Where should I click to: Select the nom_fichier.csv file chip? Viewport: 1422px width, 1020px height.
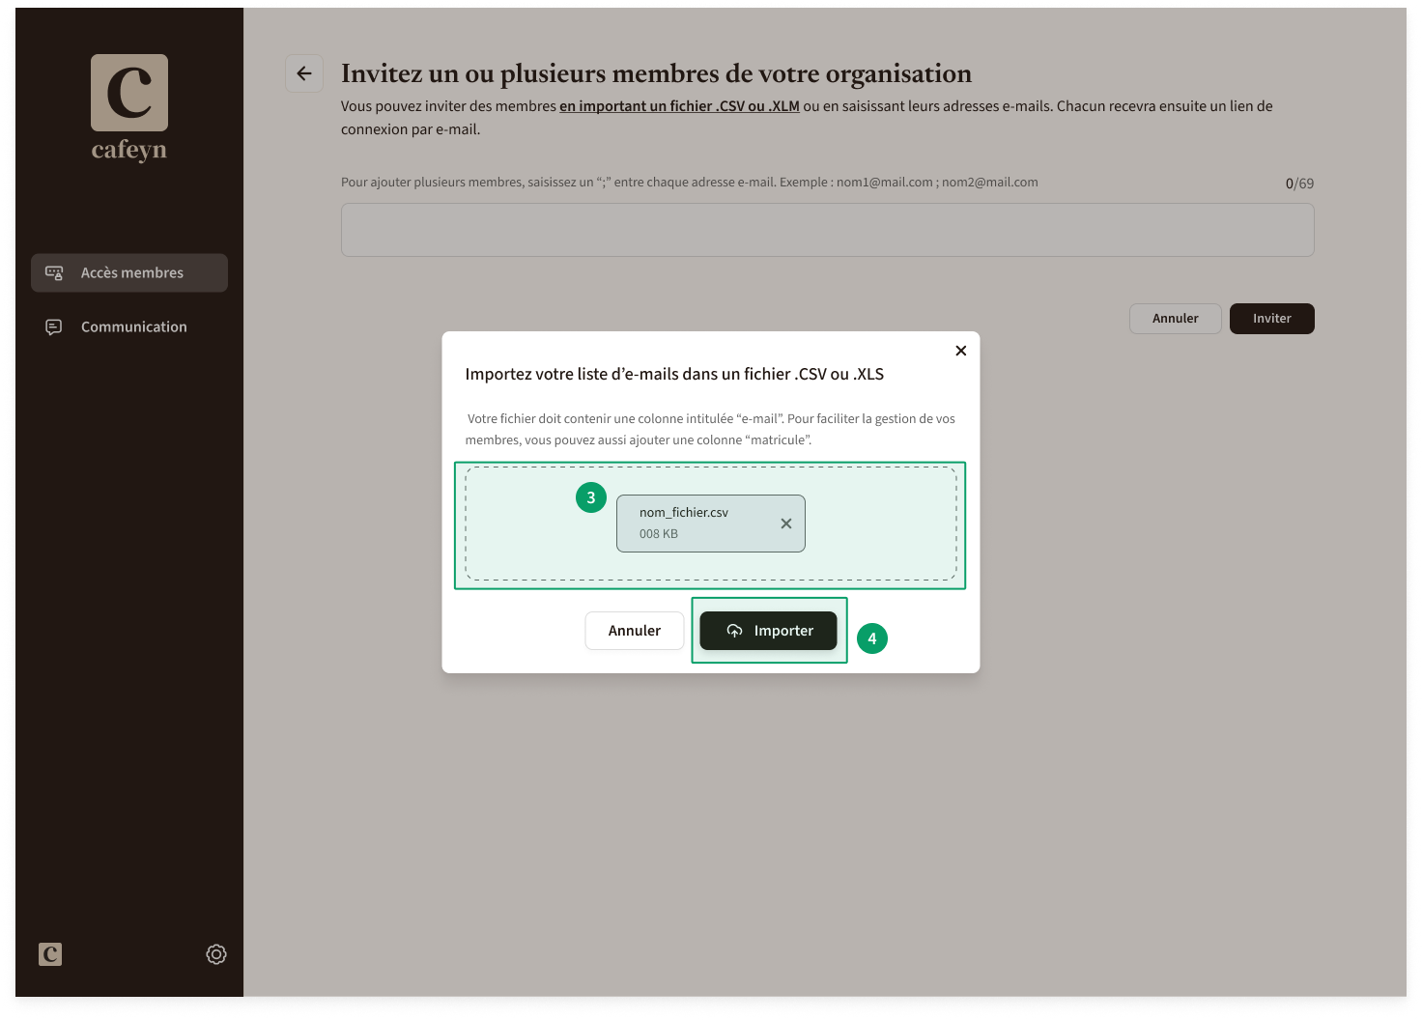coord(711,524)
